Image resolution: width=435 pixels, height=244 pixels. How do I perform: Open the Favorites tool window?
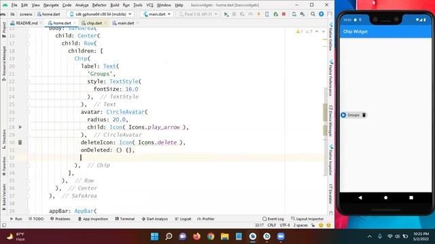[4, 166]
